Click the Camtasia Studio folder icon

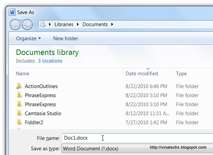point(19,113)
